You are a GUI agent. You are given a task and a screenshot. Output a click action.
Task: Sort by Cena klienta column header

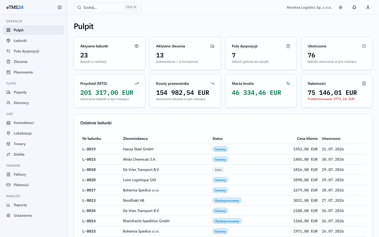click(x=307, y=139)
